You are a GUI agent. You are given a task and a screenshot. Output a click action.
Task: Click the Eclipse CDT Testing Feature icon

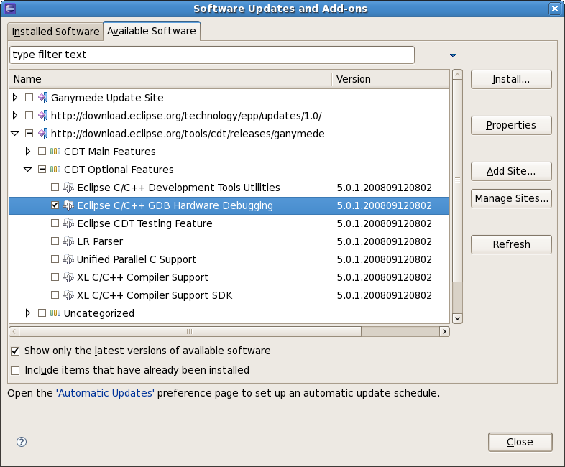click(x=68, y=223)
